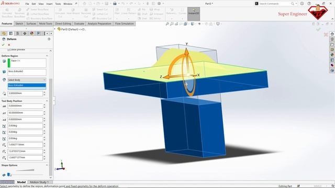This screenshot has height=188, width=335.
Task: Expand the Part3 tree flyout arrow
Action: pos(55,29)
